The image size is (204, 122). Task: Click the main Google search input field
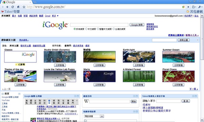(99, 25)
